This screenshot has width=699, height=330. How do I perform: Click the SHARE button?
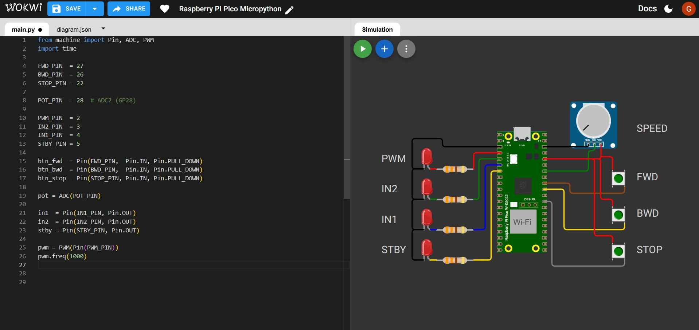pyautogui.click(x=129, y=8)
